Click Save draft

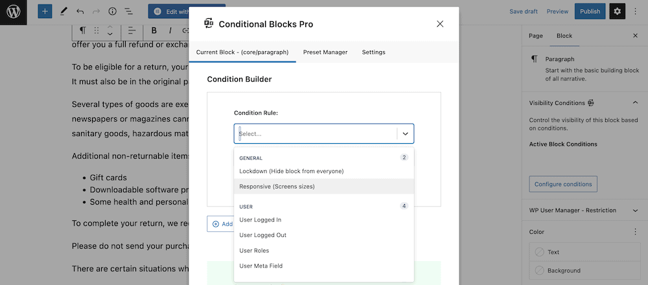click(523, 12)
